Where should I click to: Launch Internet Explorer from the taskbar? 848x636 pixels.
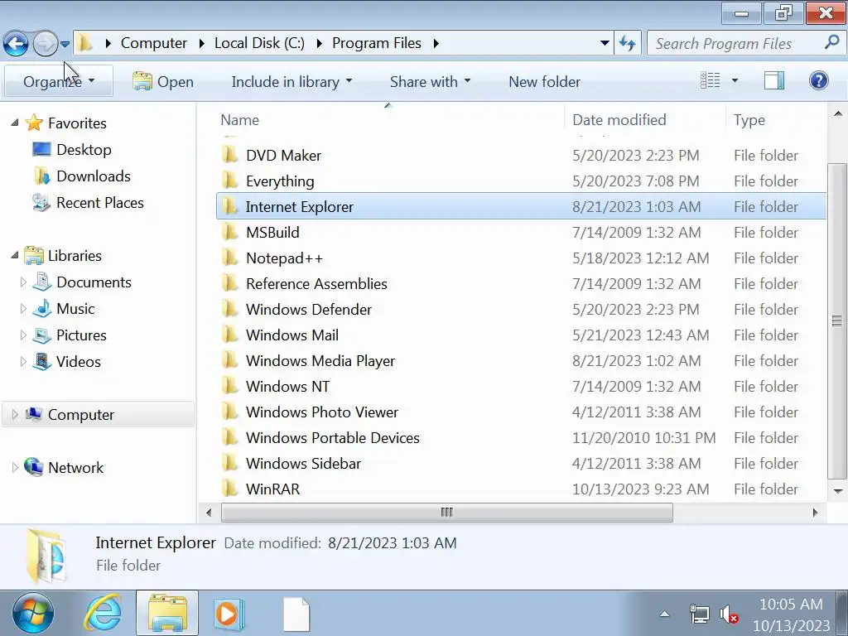(x=103, y=614)
